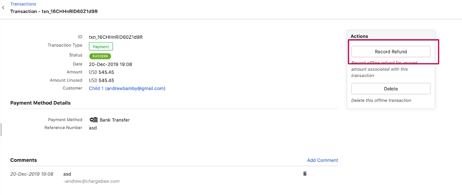The image size is (462, 195).
Task: Click the Bank Transfer payment icon
Action: click(x=94, y=120)
